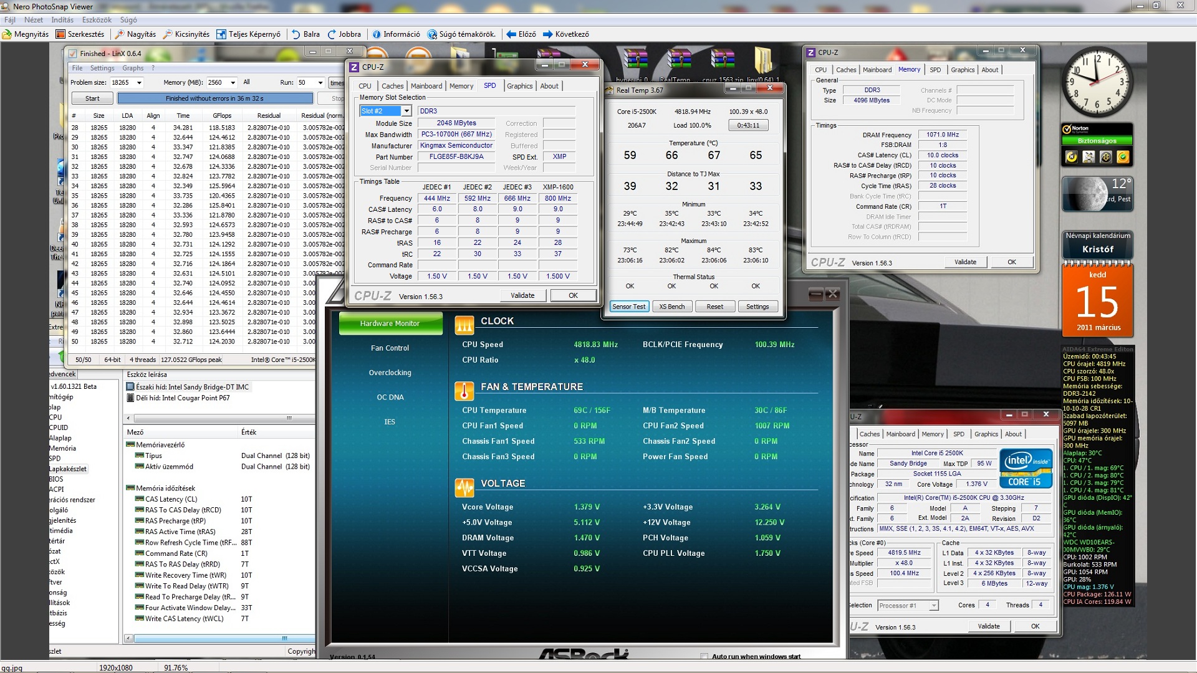Click the Szerkesztés edit icon

[60, 34]
